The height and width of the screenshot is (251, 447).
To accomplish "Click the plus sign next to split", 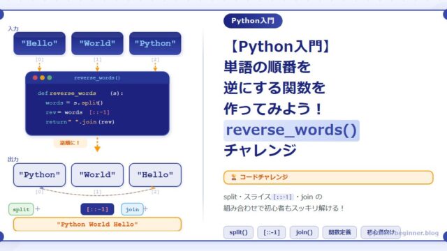I will click(x=38, y=209).
